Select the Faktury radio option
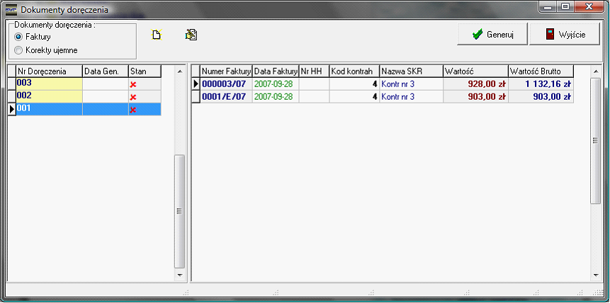610x303 pixels. [x=19, y=36]
